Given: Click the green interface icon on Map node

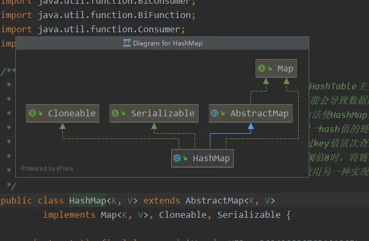Looking at the screenshot, I should [262, 68].
